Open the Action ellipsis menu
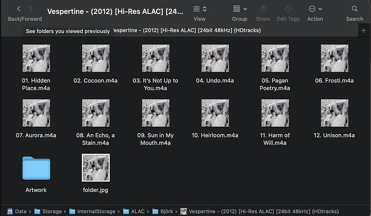 click(312, 9)
